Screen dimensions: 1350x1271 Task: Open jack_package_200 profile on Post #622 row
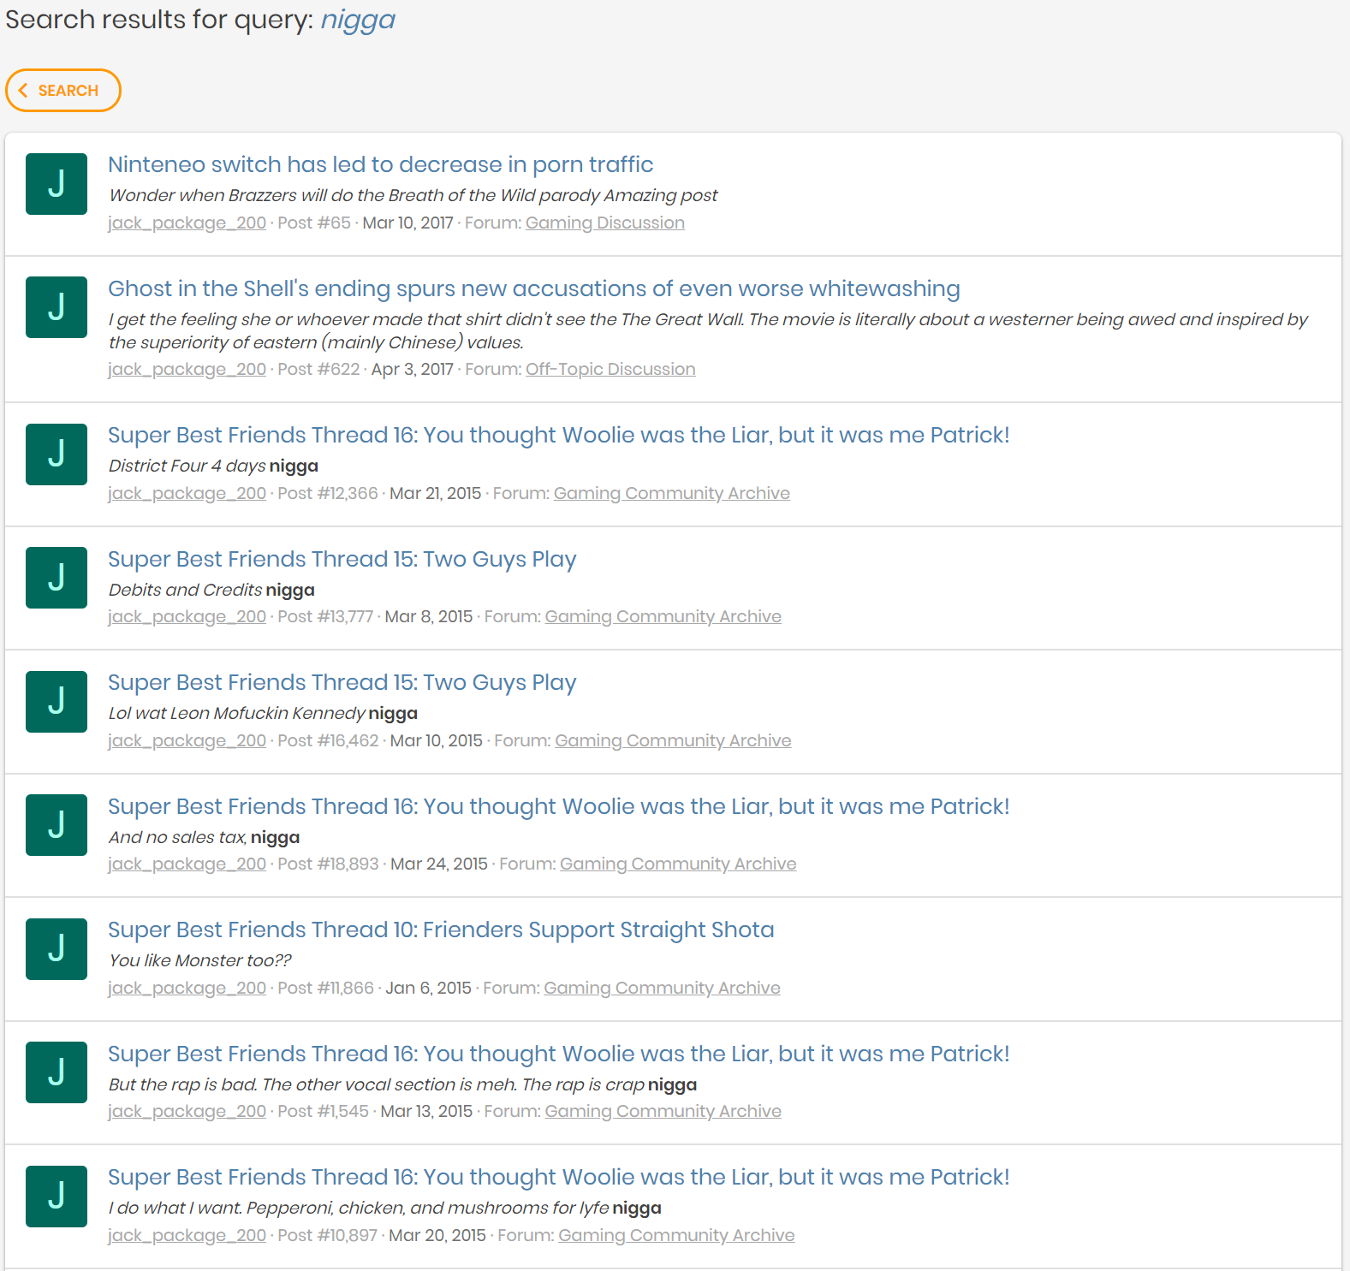[x=187, y=369]
